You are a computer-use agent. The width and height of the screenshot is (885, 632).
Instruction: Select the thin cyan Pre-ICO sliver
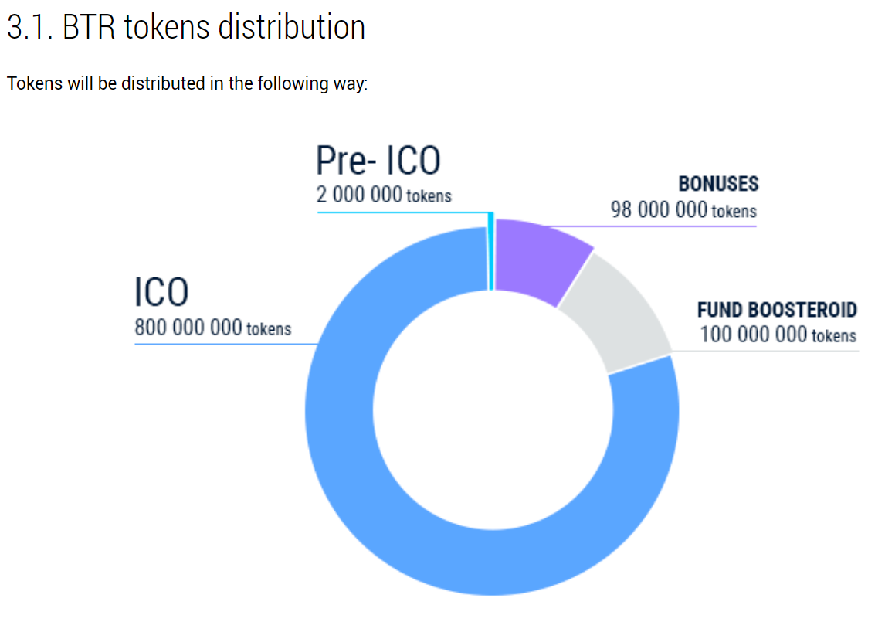[x=491, y=251]
